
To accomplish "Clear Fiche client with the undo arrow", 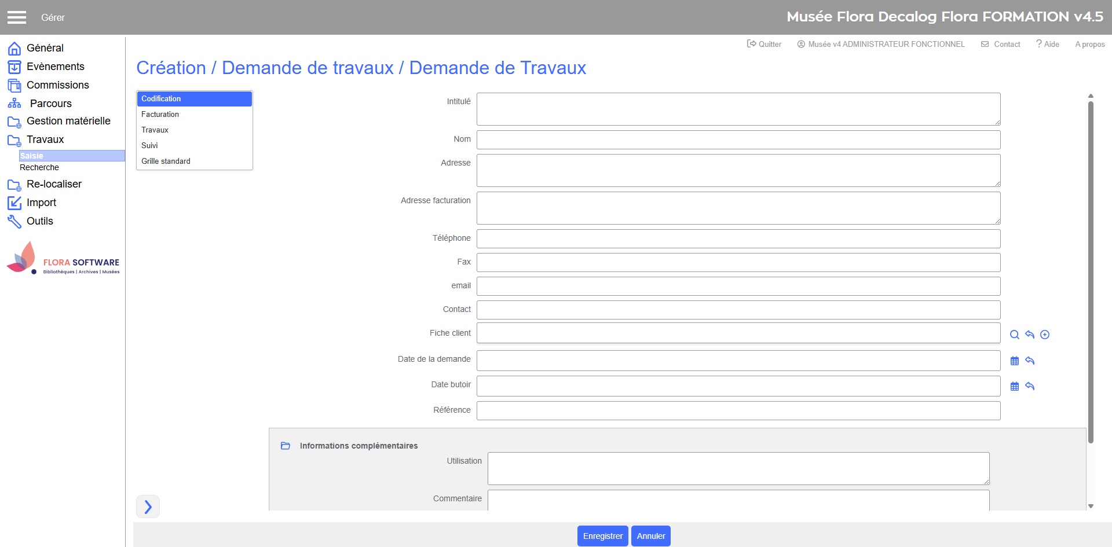I will [x=1030, y=335].
